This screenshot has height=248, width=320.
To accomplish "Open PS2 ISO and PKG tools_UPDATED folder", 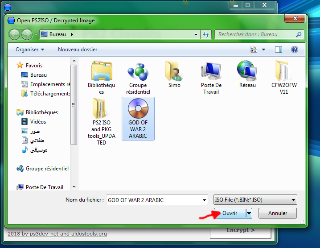I will coord(101,108).
